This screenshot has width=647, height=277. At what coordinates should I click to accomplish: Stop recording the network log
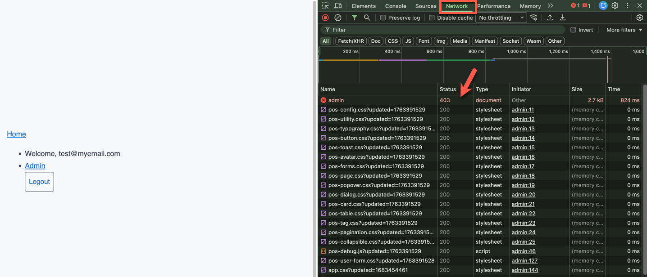click(325, 18)
